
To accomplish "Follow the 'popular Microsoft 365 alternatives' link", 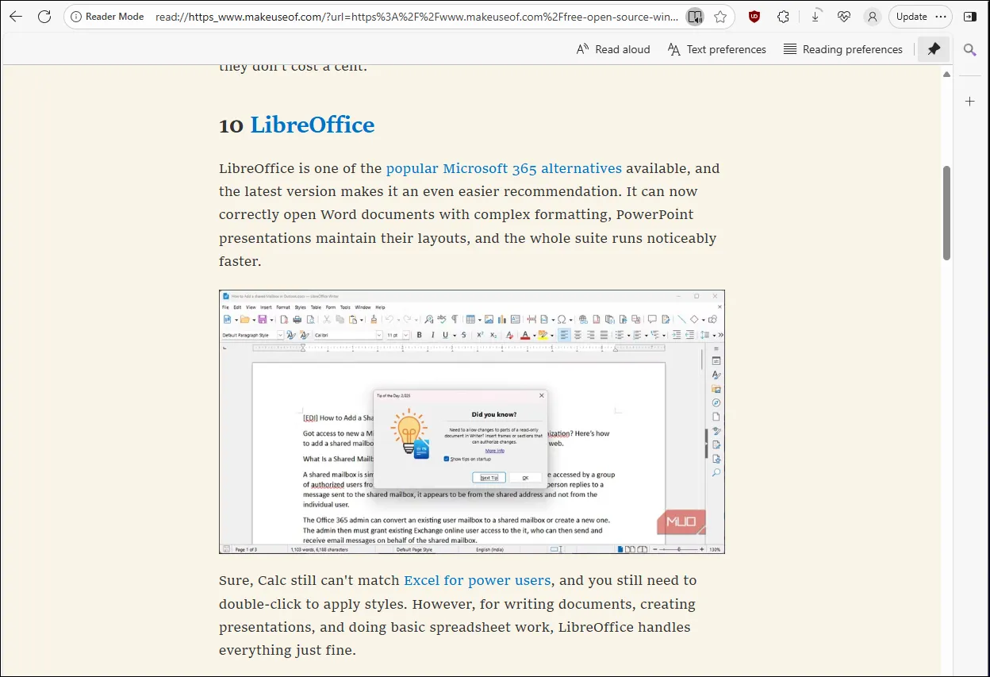I will [x=505, y=168].
